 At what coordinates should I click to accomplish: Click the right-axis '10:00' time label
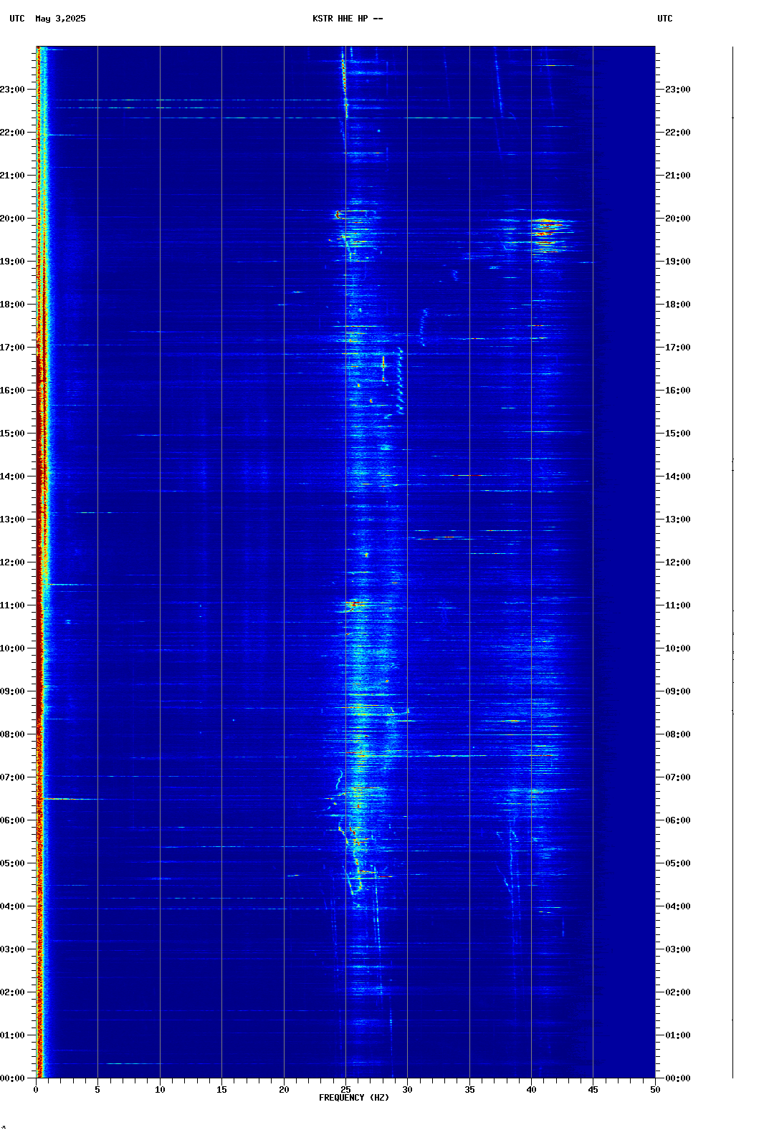click(x=678, y=648)
